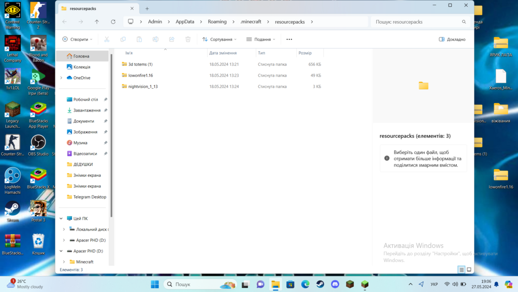This screenshot has width=518, height=292.
Task: Open Microsoft Store from the taskbar
Action: [x=291, y=284]
